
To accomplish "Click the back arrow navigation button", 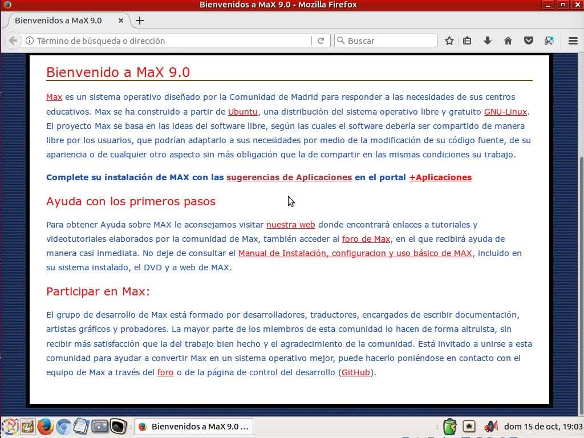I will [13, 40].
